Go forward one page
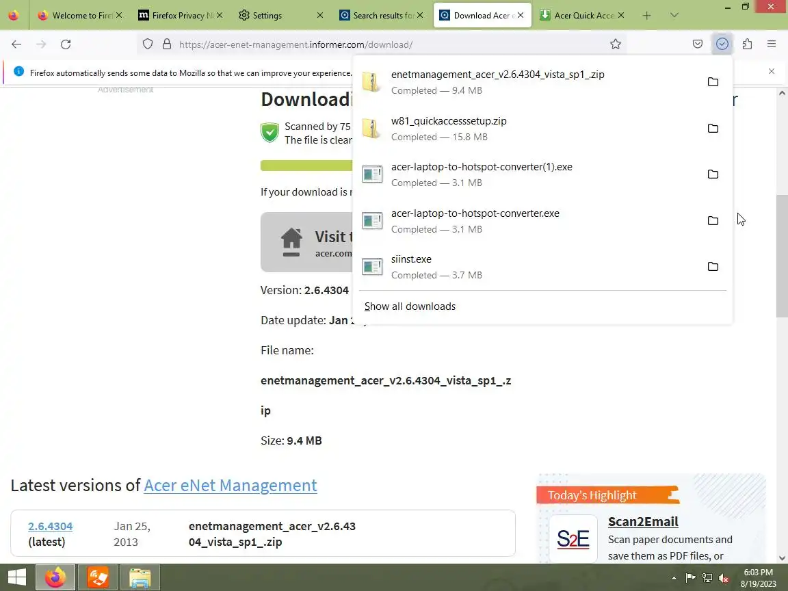The height and width of the screenshot is (591, 788). tap(41, 44)
